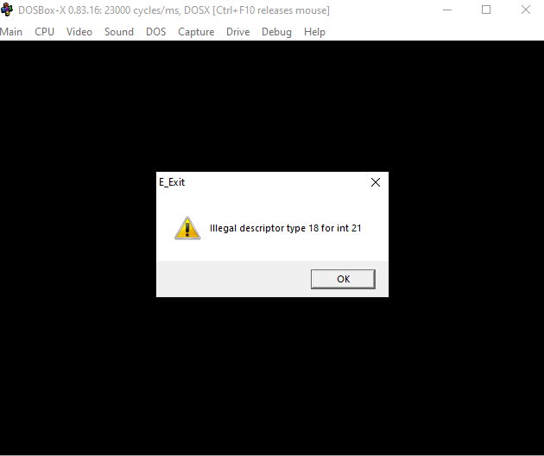Image resolution: width=544 pixels, height=456 pixels.
Task: Open the DOS menu
Action: click(155, 32)
